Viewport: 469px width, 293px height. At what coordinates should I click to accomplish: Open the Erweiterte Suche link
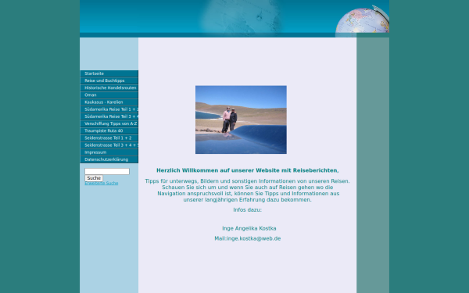[102, 183]
